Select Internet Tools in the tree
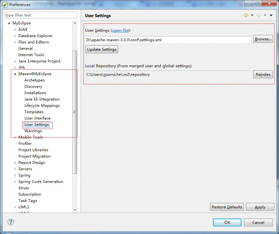The width and height of the screenshot is (279, 234). [31, 55]
